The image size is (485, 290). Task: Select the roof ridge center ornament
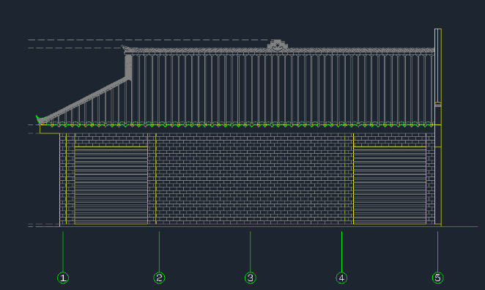click(x=278, y=45)
